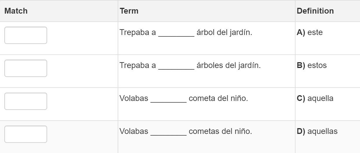Select the definition word 'aquellas'

tap(322, 131)
